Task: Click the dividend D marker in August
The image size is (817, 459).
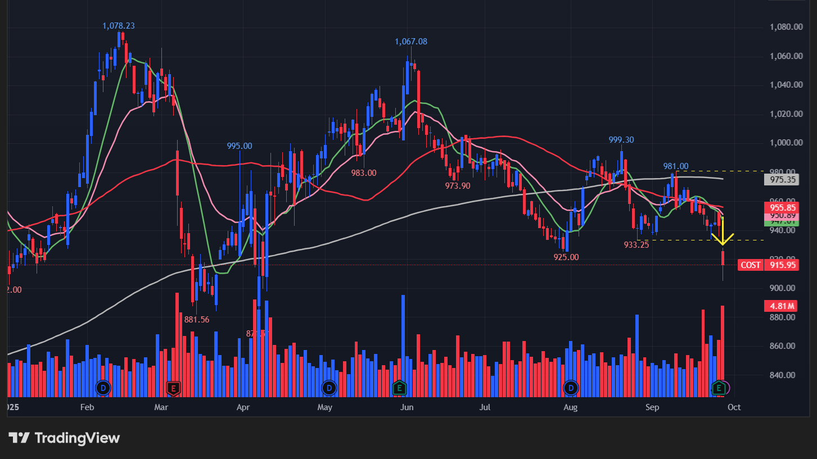Action: point(571,388)
